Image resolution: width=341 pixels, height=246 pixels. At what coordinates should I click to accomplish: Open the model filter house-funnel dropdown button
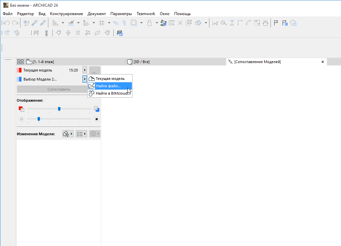[x=68, y=134]
